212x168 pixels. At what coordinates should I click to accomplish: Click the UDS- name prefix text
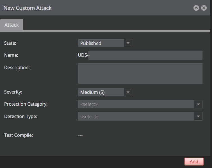[x=83, y=55]
